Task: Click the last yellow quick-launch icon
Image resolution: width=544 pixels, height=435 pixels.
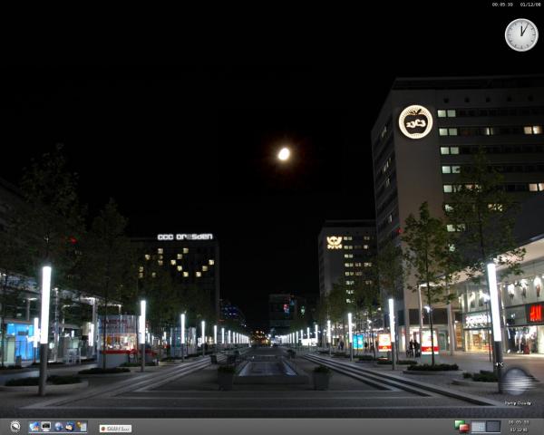Action: [81, 427]
